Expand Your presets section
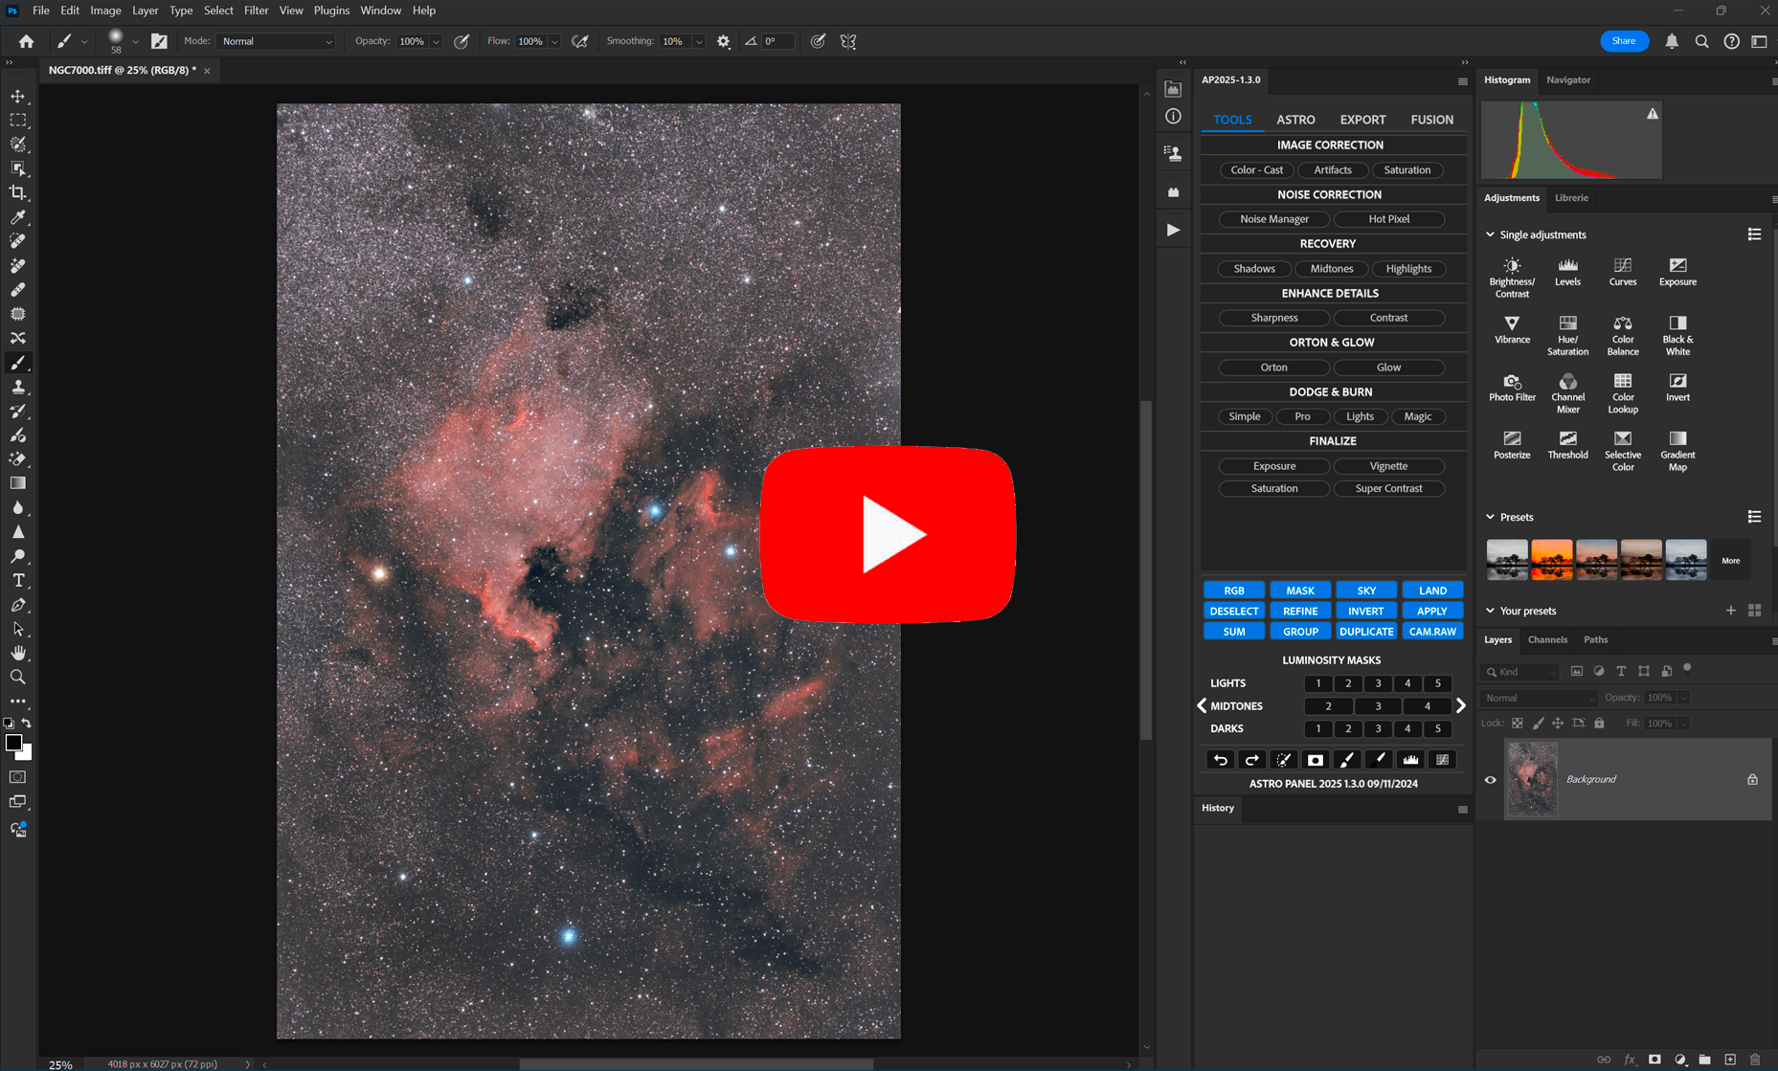The image size is (1778, 1071). pyautogui.click(x=1490, y=611)
